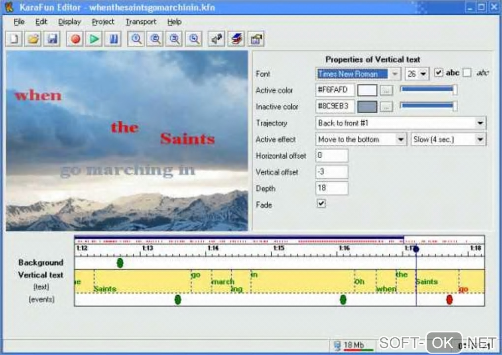Screen dimensions: 502x355
Task: Select the 'when' syllable in the timeline
Action: (386, 289)
